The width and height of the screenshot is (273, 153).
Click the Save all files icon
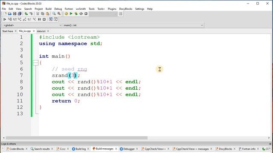pos(20,14)
